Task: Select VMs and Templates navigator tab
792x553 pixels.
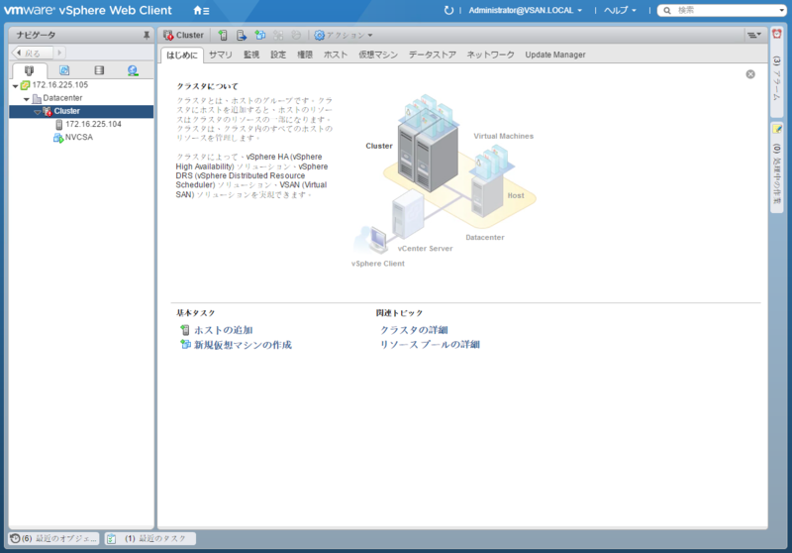Action: 64,70
